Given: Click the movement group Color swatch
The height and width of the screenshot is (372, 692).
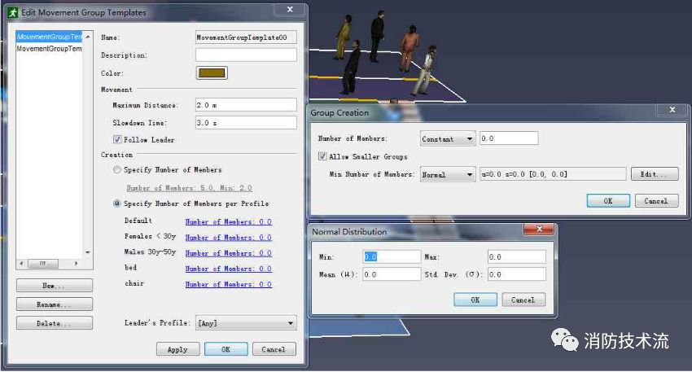Looking at the screenshot, I should click(212, 73).
